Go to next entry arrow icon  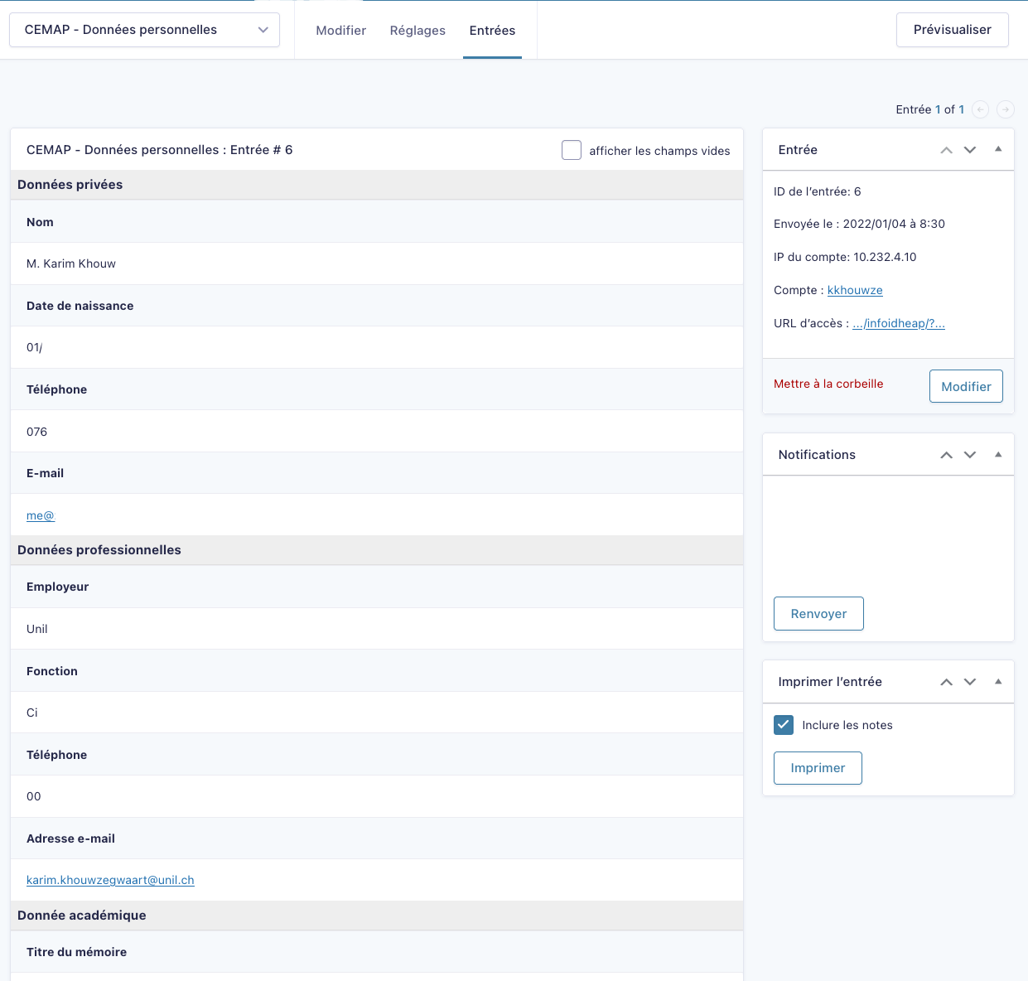(1006, 109)
